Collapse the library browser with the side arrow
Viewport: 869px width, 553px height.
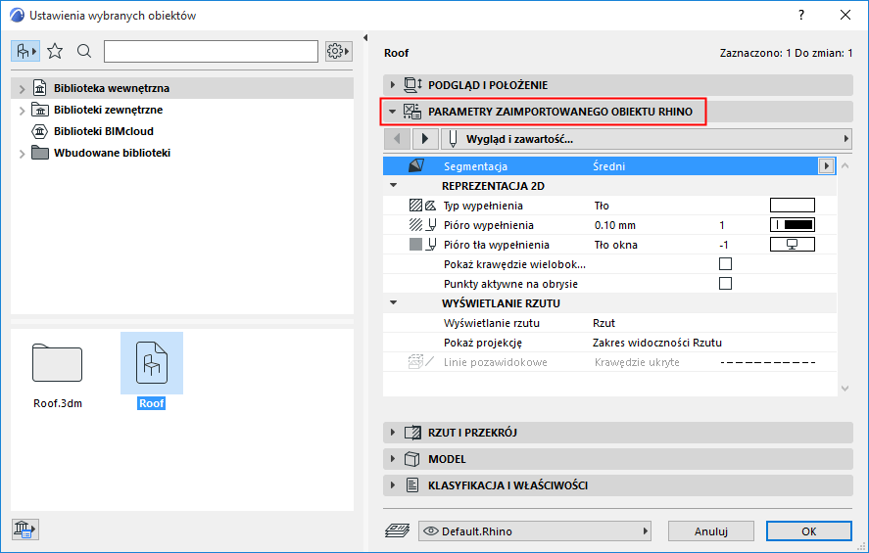click(x=365, y=37)
